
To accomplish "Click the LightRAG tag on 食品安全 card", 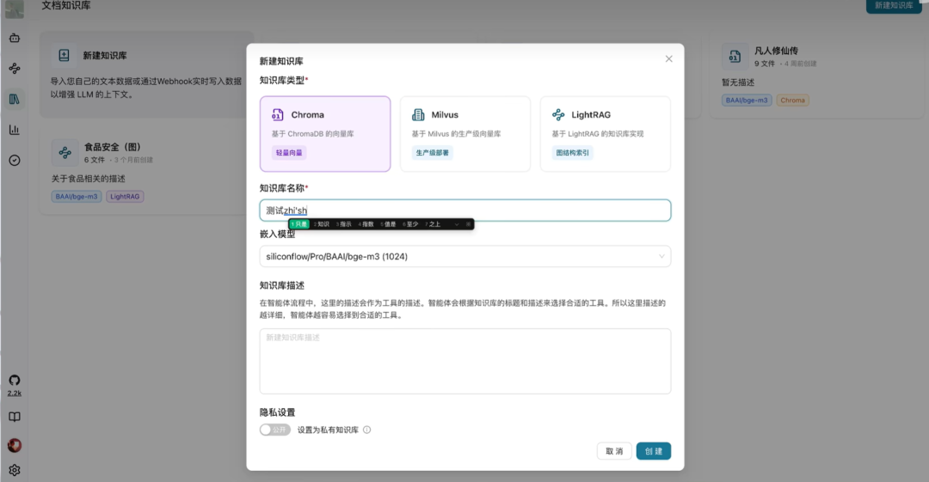I will [125, 197].
